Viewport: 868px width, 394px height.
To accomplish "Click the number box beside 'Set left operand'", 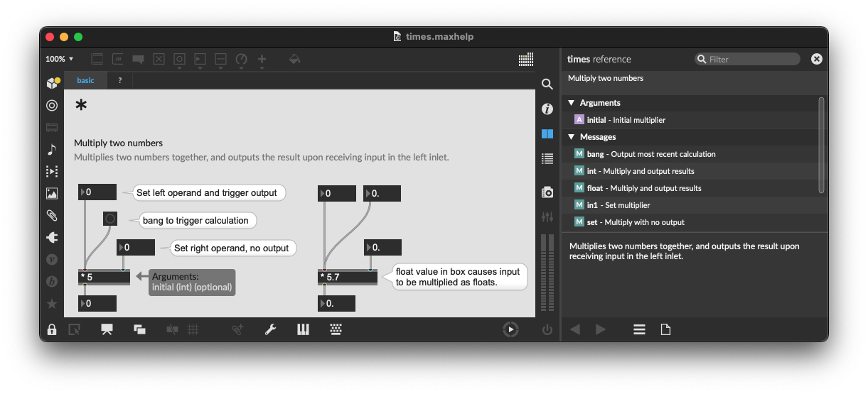I will click(97, 192).
